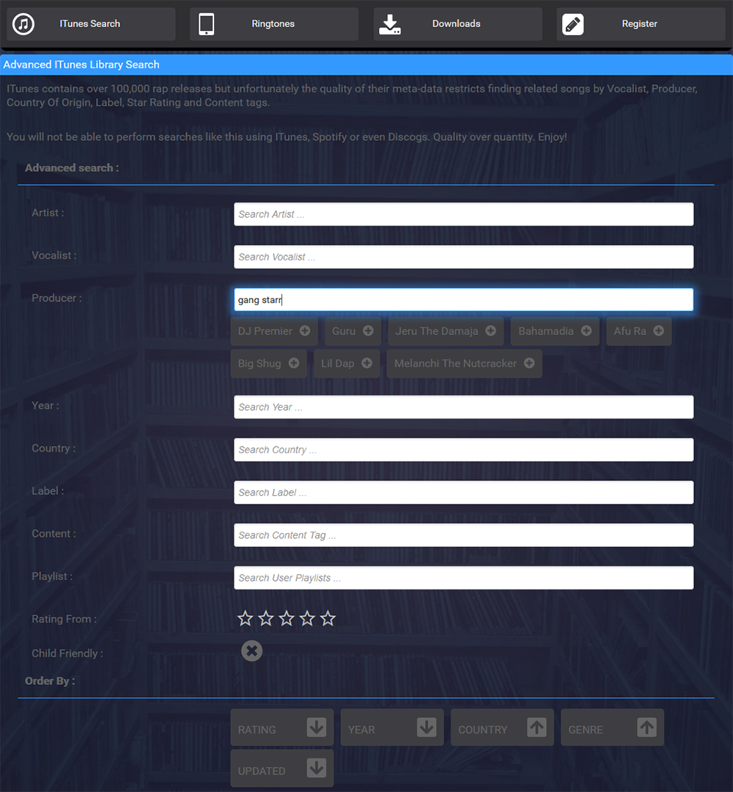Add DJ Premier with its plus icon
Image resolution: width=733 pixels, height=792 pixels.
[x=305, y=331]
